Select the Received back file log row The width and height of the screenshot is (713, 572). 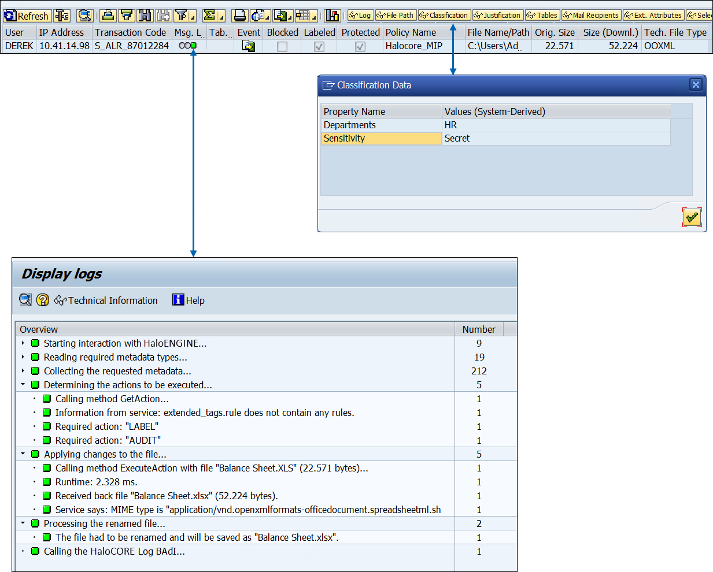click(266, 496)
